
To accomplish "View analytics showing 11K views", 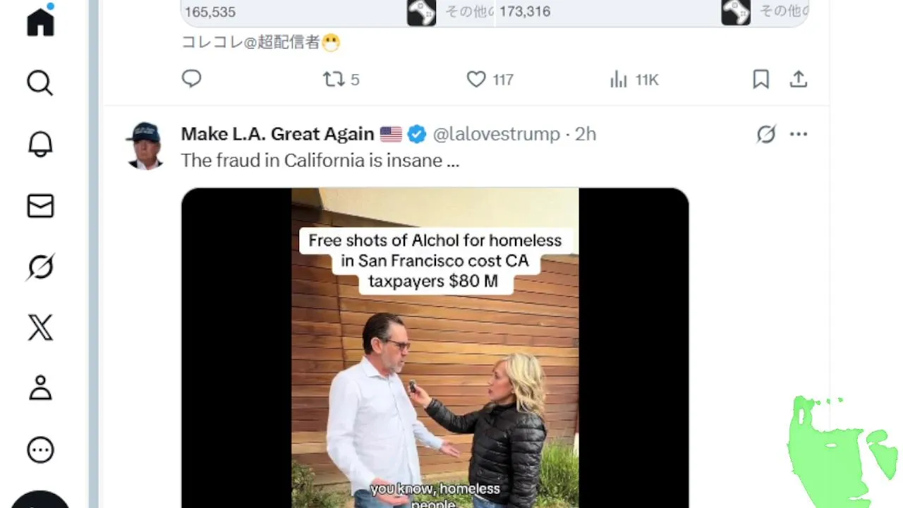I will point(619,80).
